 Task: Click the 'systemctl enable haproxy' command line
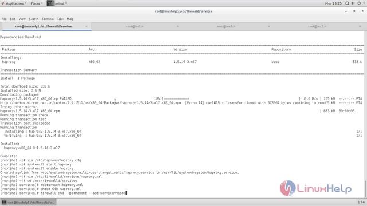pos(37,168)
